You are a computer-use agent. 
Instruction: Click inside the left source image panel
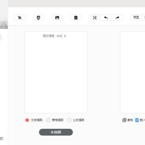tap(56, 72)
